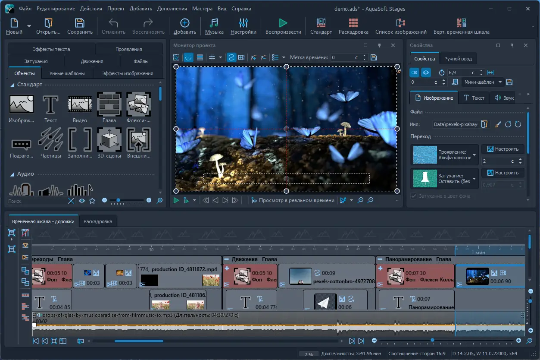This screenshot has width=540, height=360.
Task: Switch to the Ручной ввод tab
Action: tap(458, 59)
